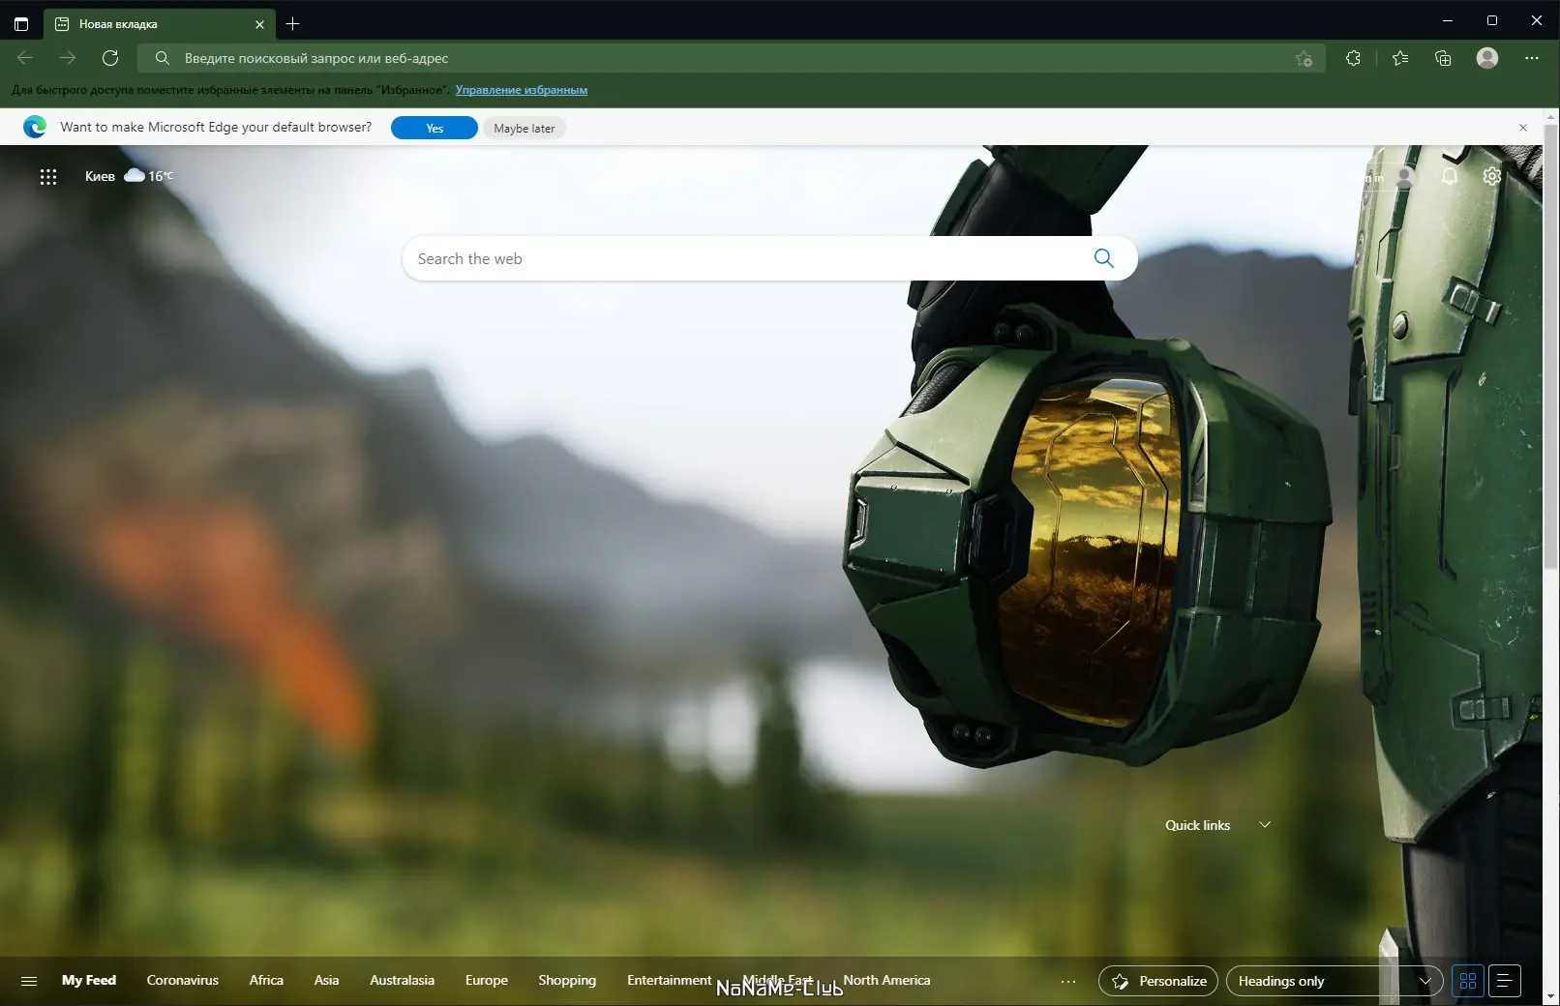This screenshot has width=1560, height=1006.
Task: Open page settings gear icon
Action: click(x=1492, y=176)
